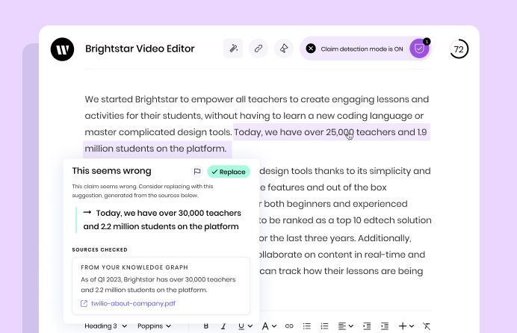Open the Poppins font dropdown
The image size is (517, 333).
[x=154, y=326]
